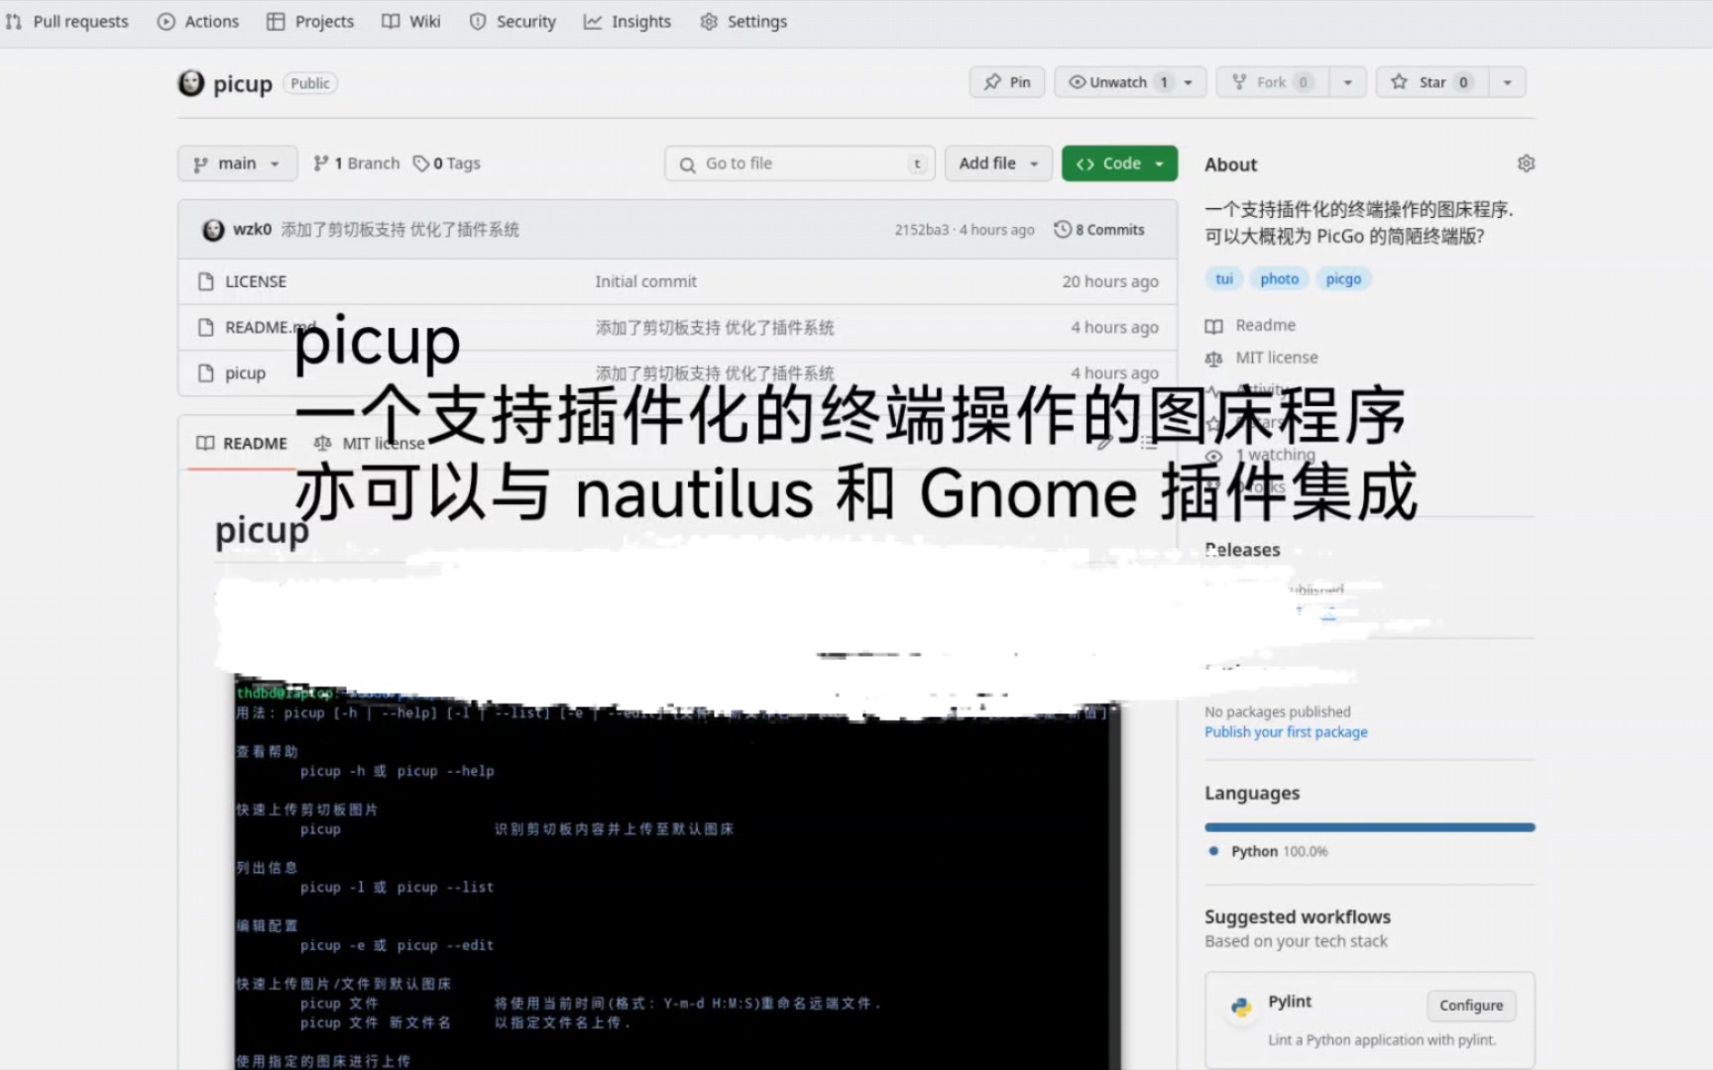Open the Pull requests tab
1713x1070 pixels.
click(x=67, y=22)
